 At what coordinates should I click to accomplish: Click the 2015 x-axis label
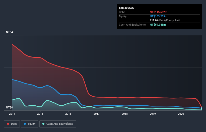40,114
